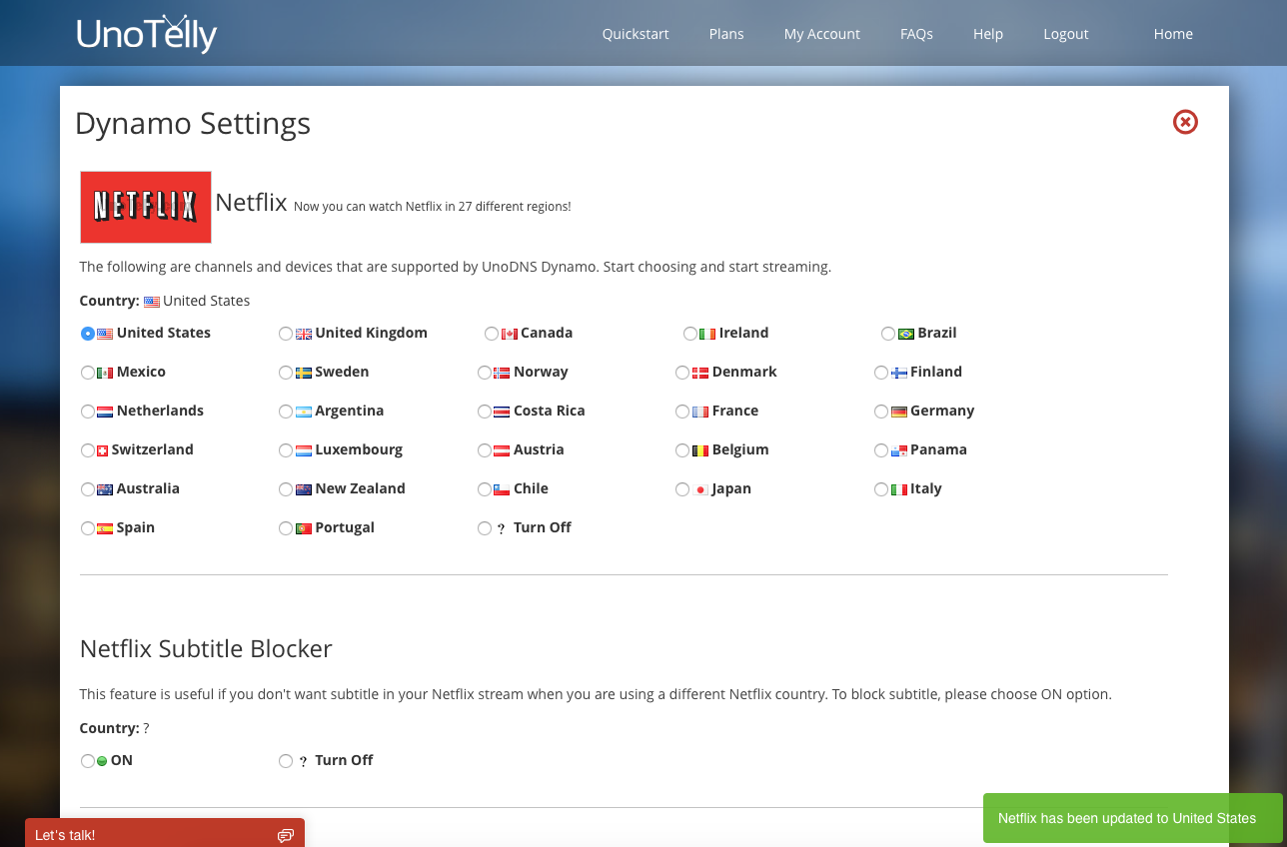
Task: Click the New Zealand flag icon
Action: pyautogui.click(x=304, y=489)
